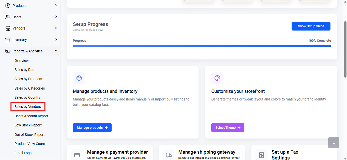This screenshot has height=160, width=347.
Task: Click the purple Select Theme button
Action: pyautogui.click(x=228, y=128)
